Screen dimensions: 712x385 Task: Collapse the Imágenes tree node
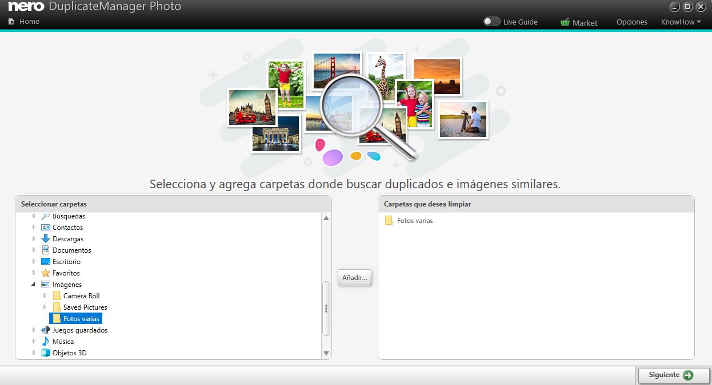(x=34, y=285)
